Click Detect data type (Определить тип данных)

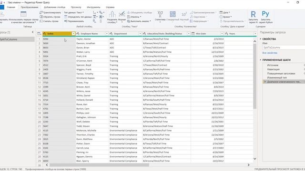[x=78, y=17]
